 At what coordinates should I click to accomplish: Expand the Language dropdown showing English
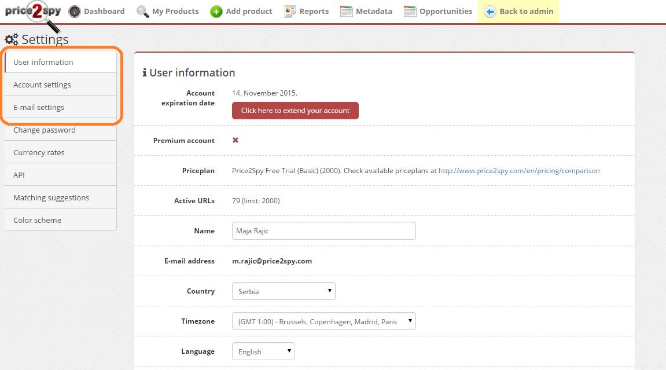click(263, 351)
